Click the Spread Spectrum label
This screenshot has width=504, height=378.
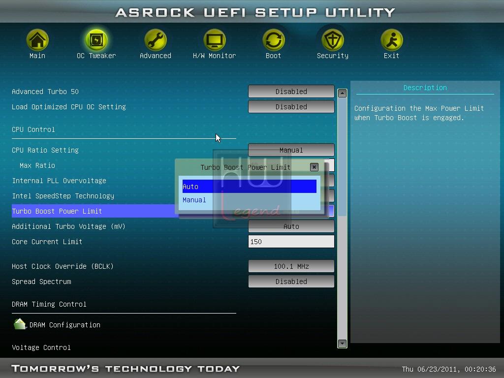pyautogui.click(x=41, y=282)
